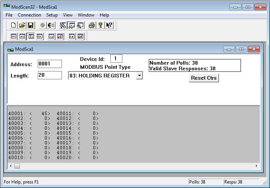Minimize the ModSca1 child window
Image resolution: width=270 pixels, height=188 pixels.
229,49
